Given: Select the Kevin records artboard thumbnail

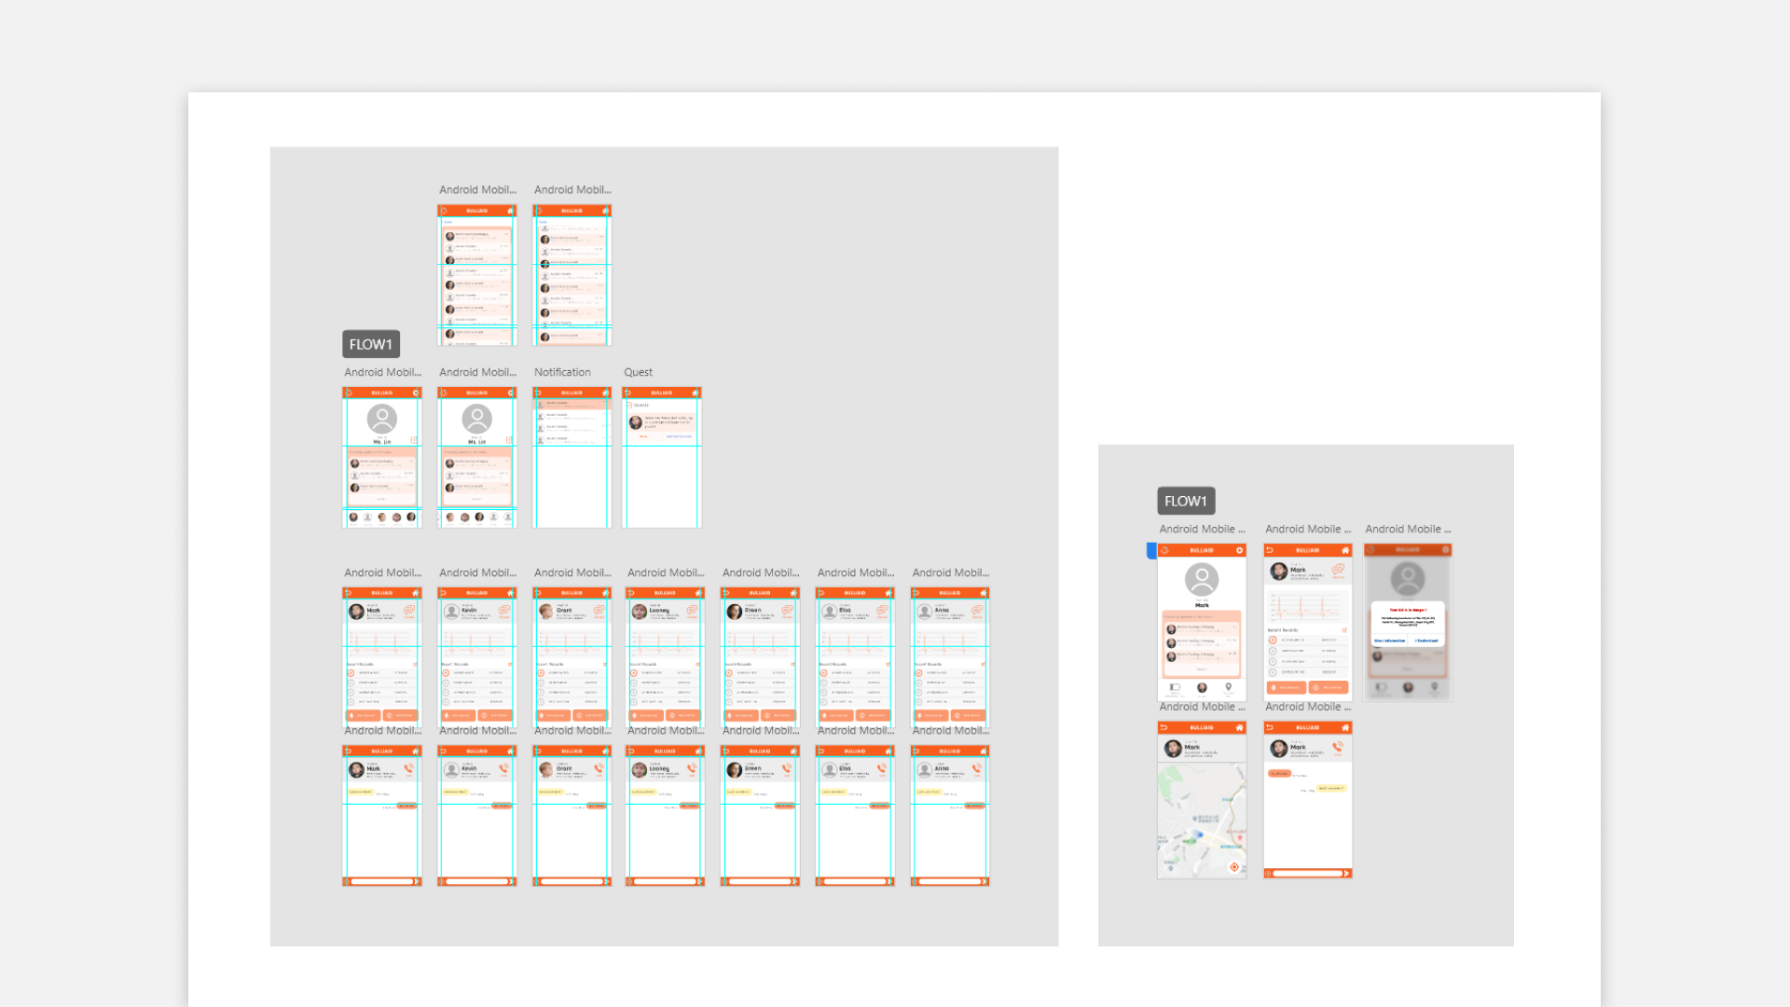Looking at the screenshot, I should click(476, 657).
